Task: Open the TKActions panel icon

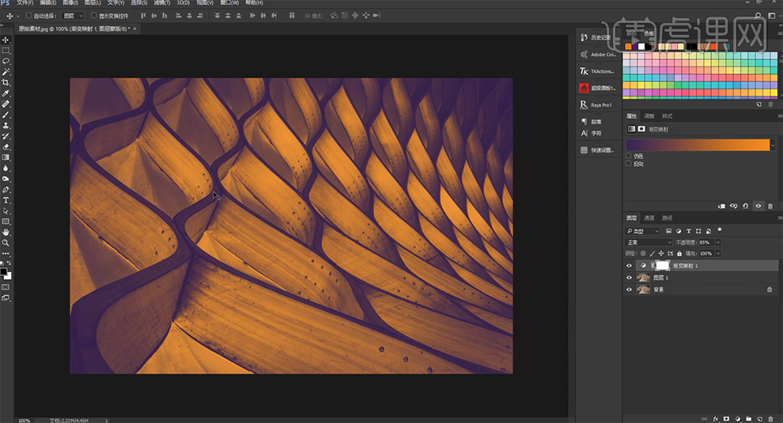Action: pyautogui.click(x=584, y=71)
